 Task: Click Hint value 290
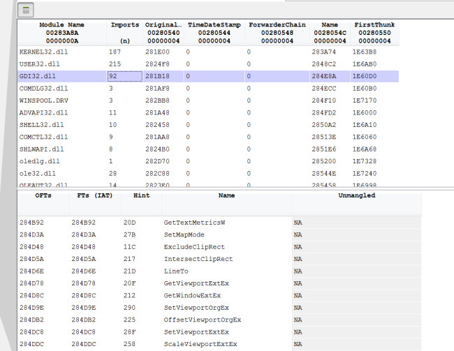129,308
